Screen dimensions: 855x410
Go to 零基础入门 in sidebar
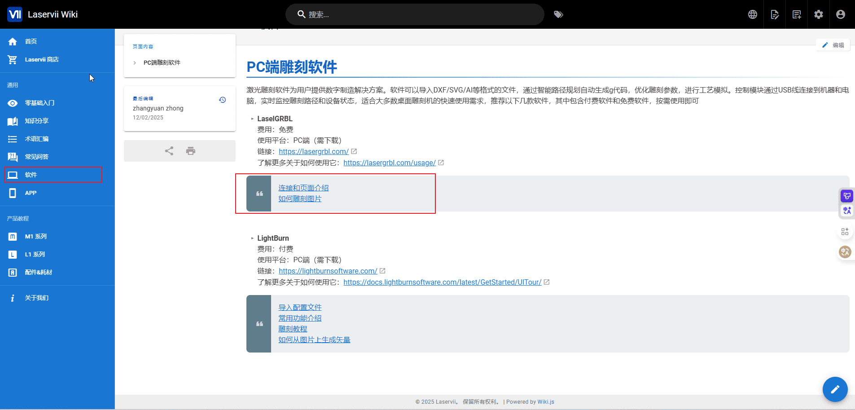[39, 103]
